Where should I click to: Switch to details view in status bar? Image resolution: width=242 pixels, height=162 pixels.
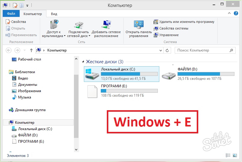coord(228,155)
